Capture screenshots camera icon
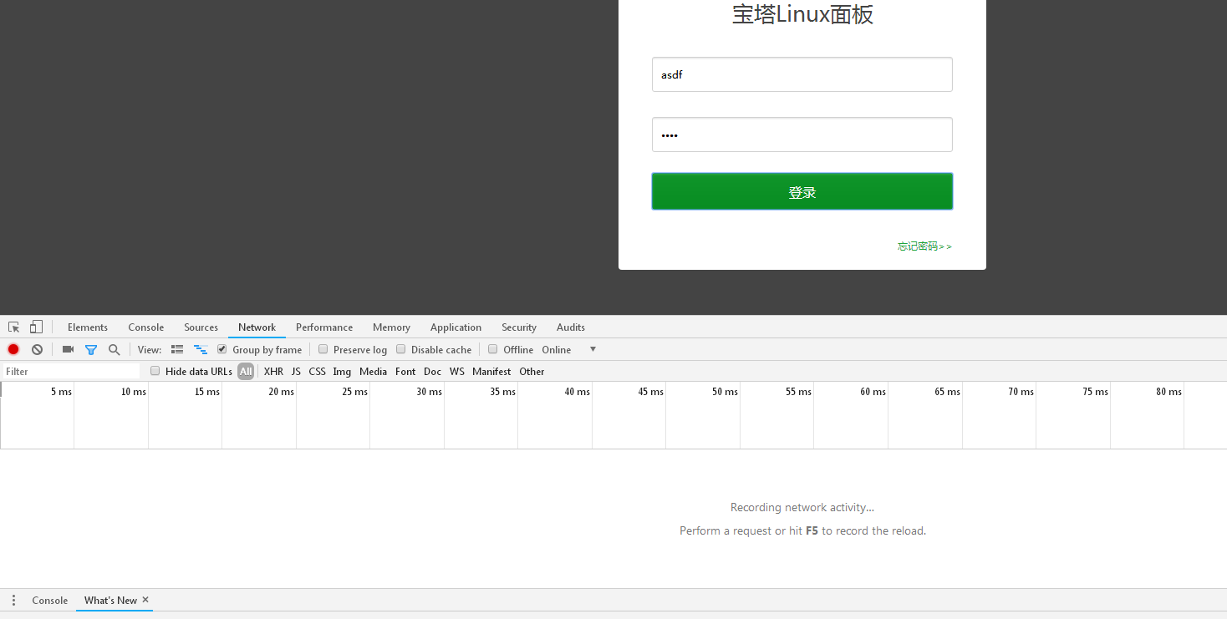The height and width of the screenshot is (619, 1227). pyautogui.click(x=68, y=349)
